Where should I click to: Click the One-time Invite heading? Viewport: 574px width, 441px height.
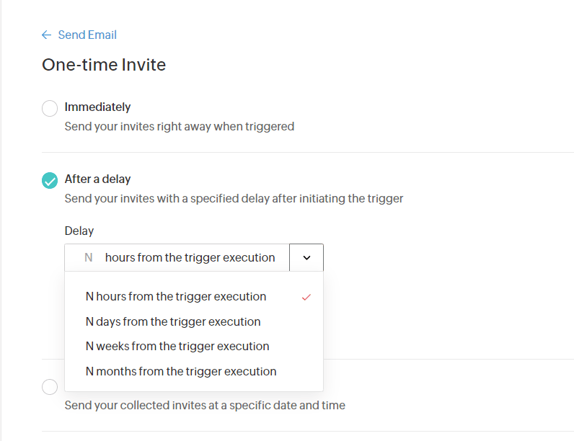[x=104, y=65]
